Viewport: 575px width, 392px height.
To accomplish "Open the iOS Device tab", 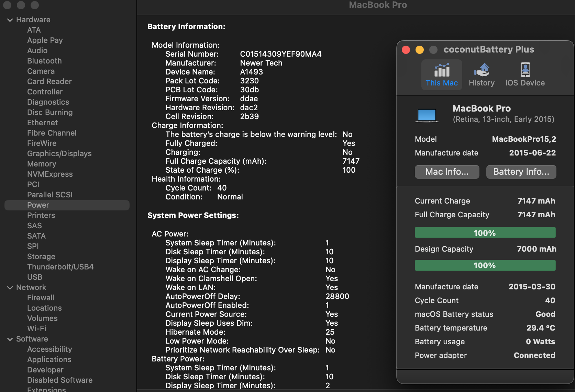I will 525,75.
